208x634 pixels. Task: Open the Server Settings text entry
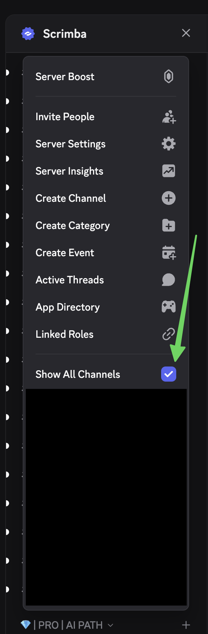70,144
